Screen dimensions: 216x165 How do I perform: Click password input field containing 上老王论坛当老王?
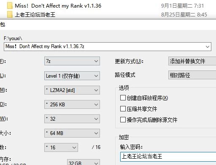[x=168, y=157]
